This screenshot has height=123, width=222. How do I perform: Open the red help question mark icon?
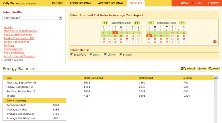[215, 42]
